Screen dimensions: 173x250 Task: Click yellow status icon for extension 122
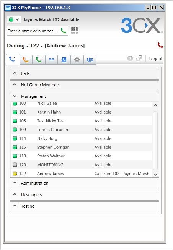click(15, 174)
